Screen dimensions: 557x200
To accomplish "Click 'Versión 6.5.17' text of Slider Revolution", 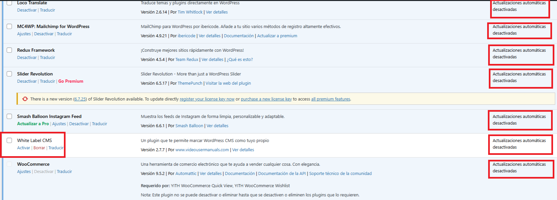I will coord(154,83).
